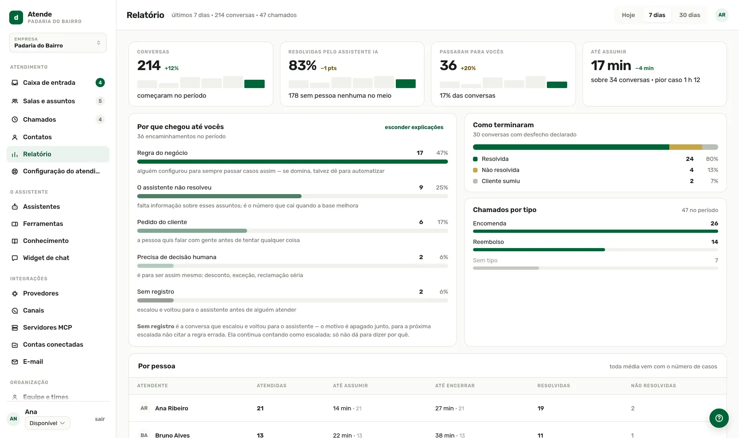The height and width of the screenshot is (438, 739).
Task: Click the Contatos person icon
Action: (x=15, y=137)
